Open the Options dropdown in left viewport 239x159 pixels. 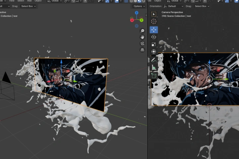tap(139, 6)
